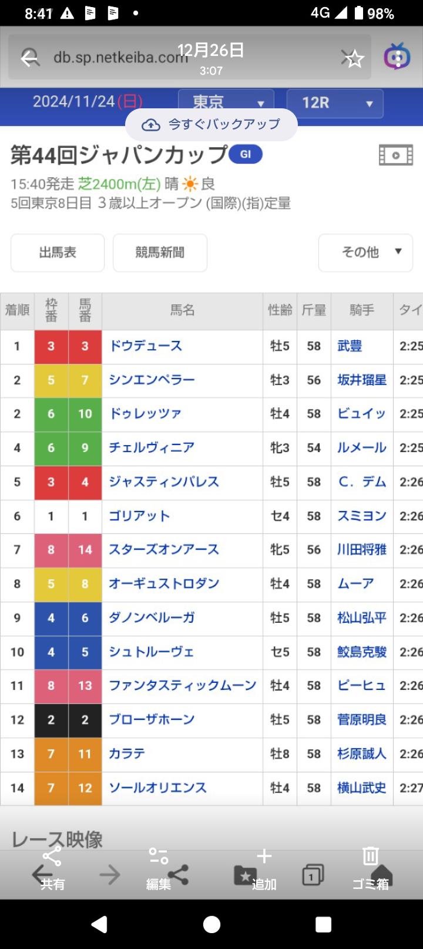Open the その他 dropdown menu

[365, 253]
